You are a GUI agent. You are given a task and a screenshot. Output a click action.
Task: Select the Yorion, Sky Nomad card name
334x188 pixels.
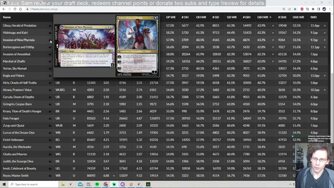tap(15, 68)
